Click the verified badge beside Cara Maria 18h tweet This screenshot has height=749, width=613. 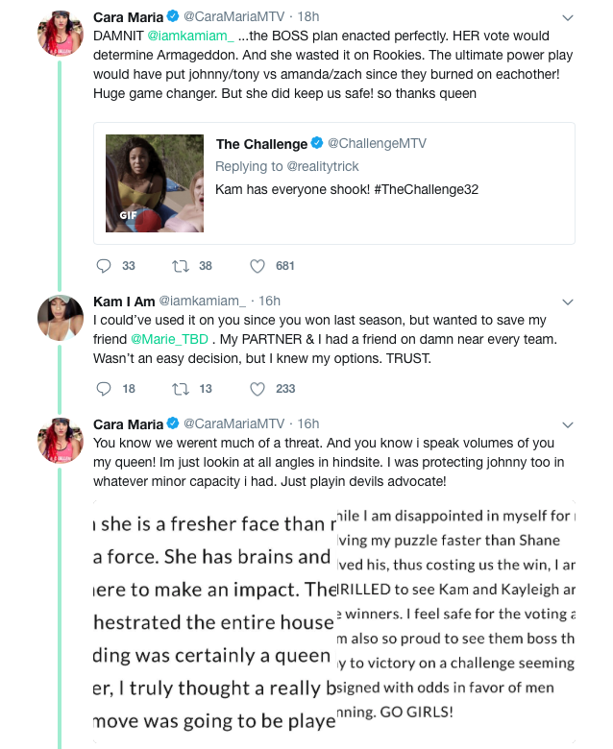[x=173, y=16]
